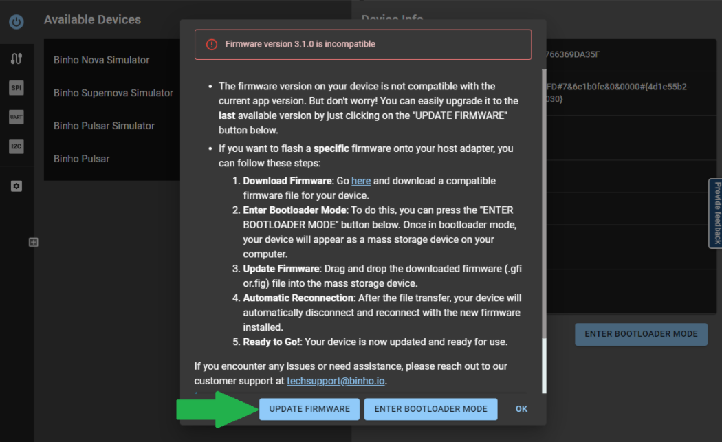
Task: Click ENTER BOOTLOADER MODE in the dialog
Action: pos(430,409)
